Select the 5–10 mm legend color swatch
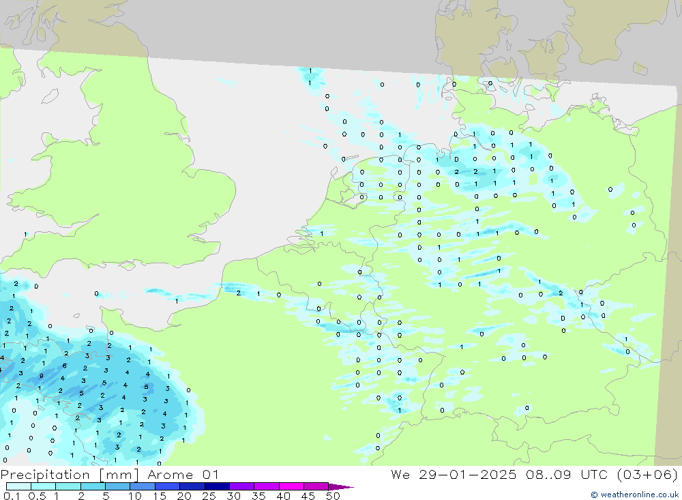 coord(118,486)
